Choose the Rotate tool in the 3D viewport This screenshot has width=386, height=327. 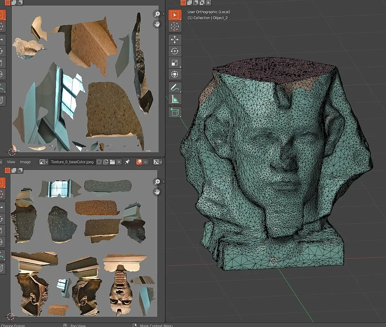[x=175, y=51]
